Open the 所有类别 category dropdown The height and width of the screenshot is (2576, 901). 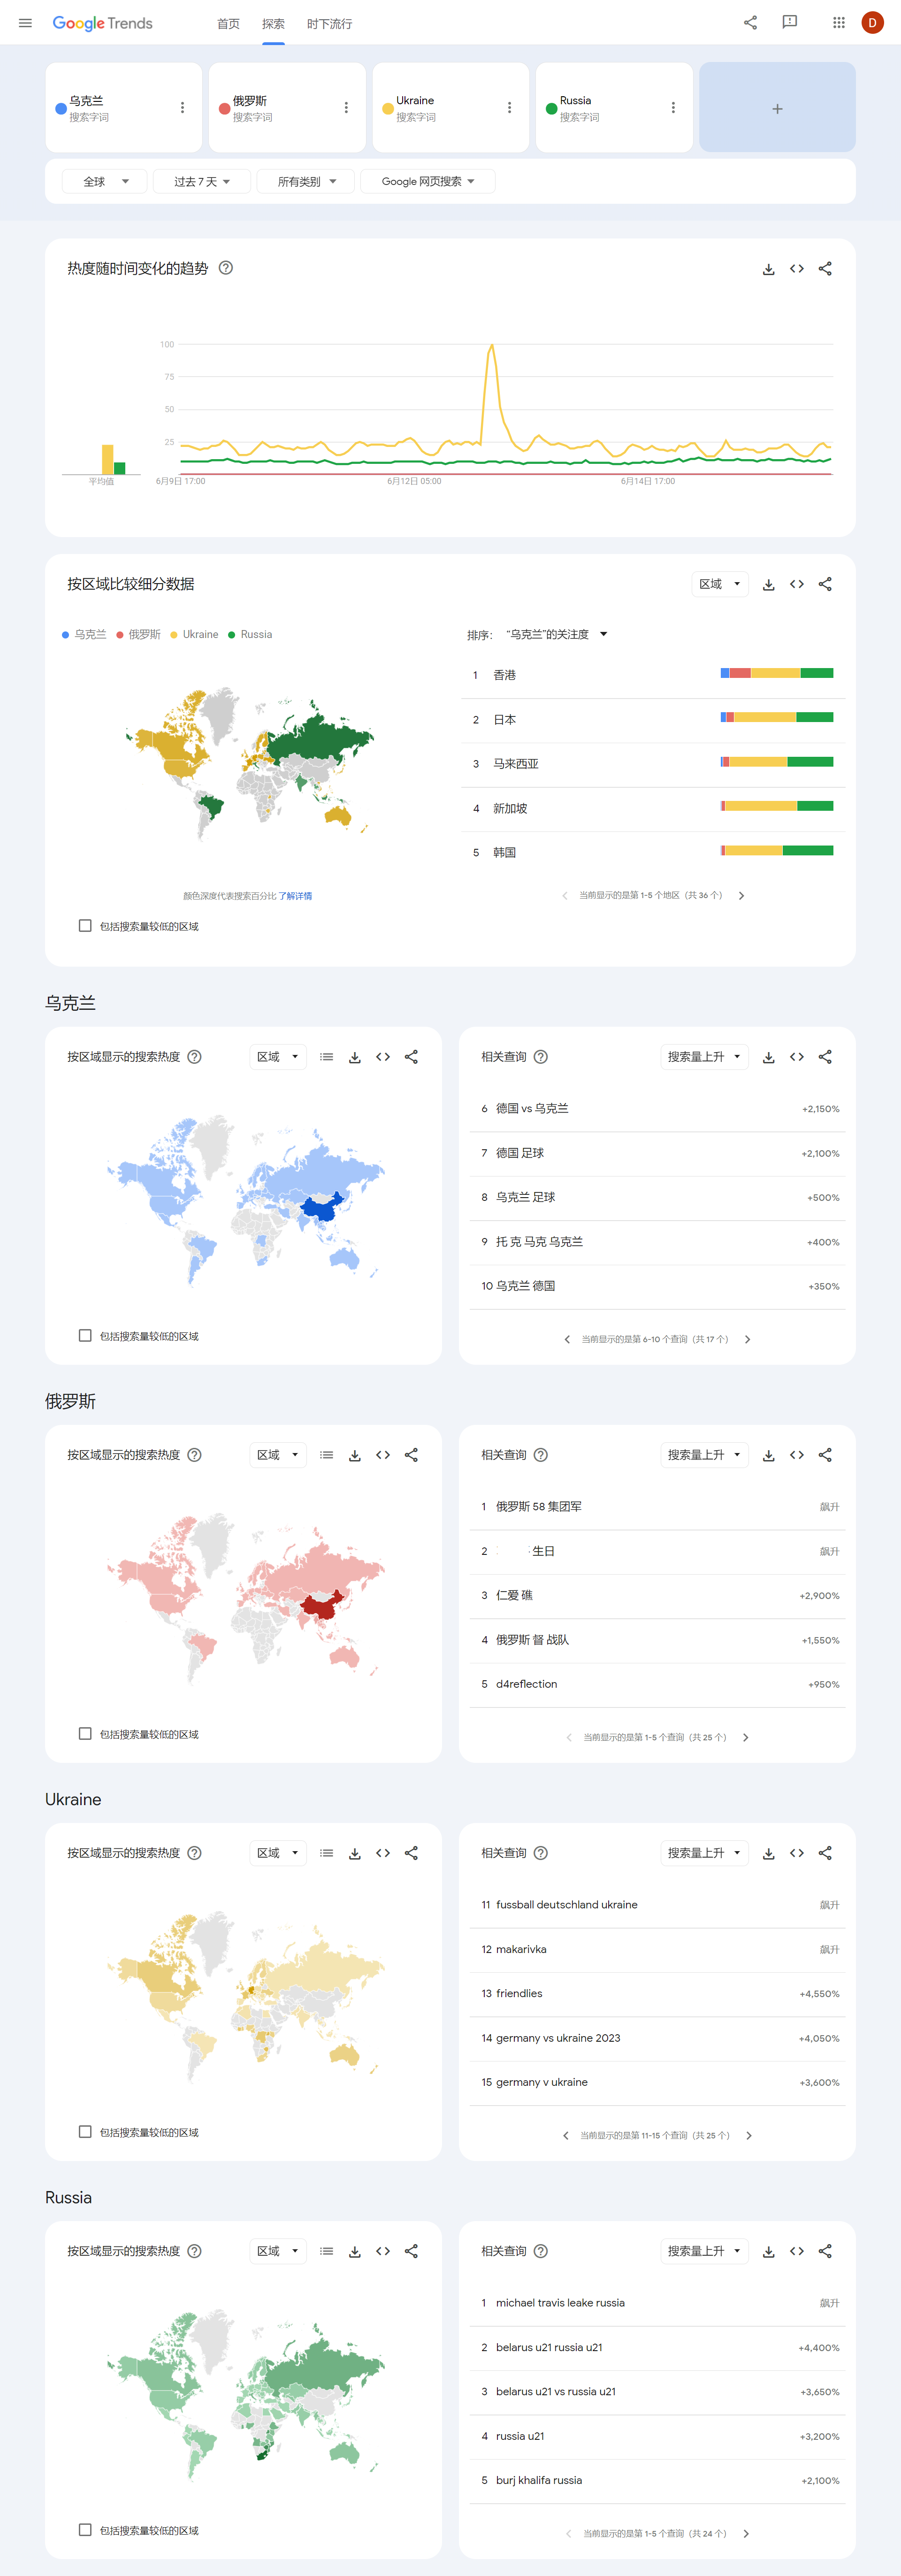[306, 182]
